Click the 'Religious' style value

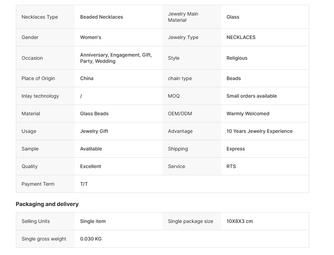click(x=237, y=58)
